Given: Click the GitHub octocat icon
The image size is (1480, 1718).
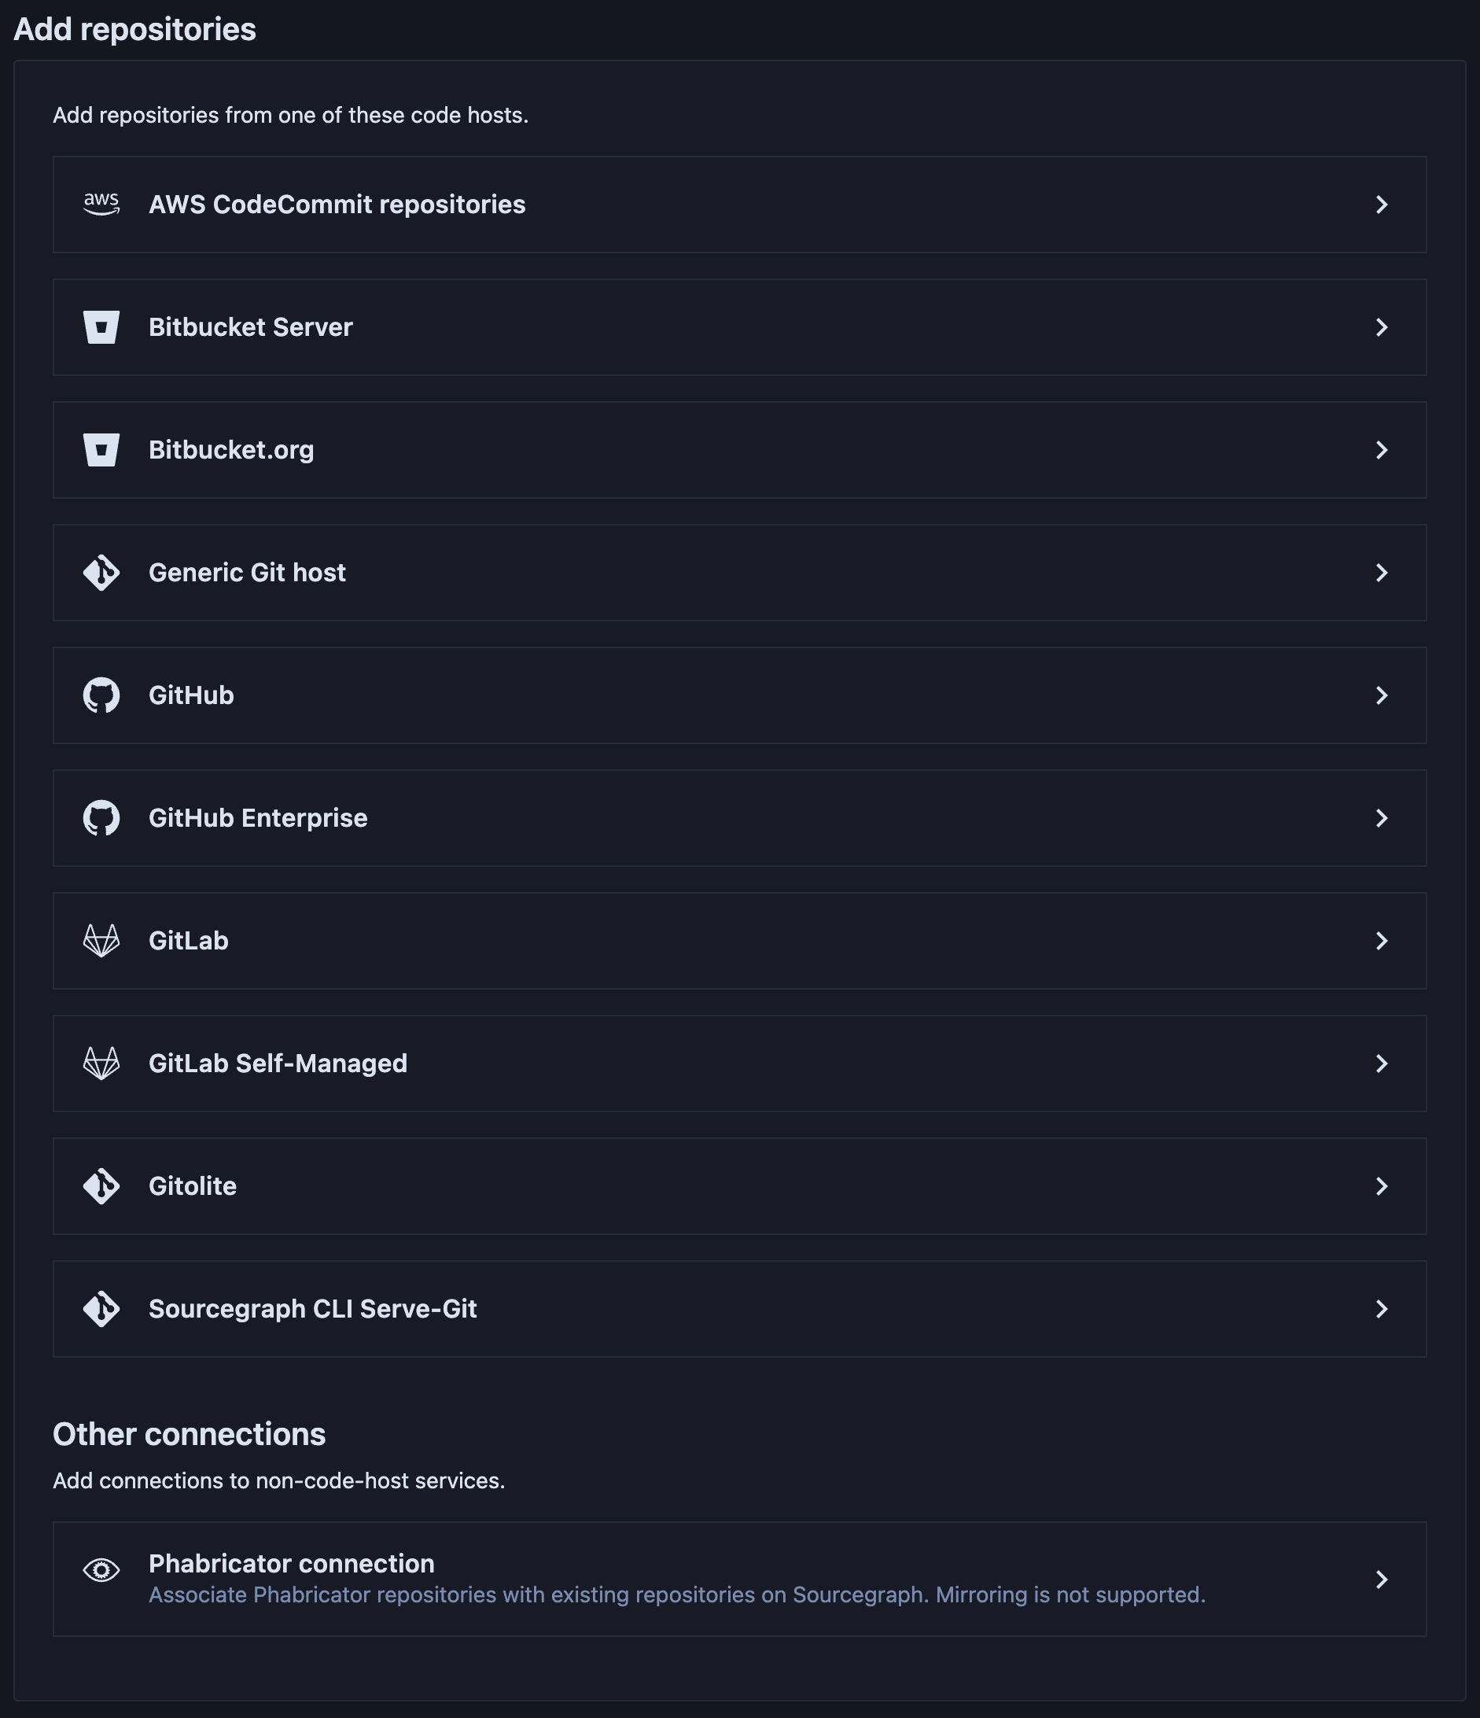Looking at the screenshot, I should click(x=101, y=695).
